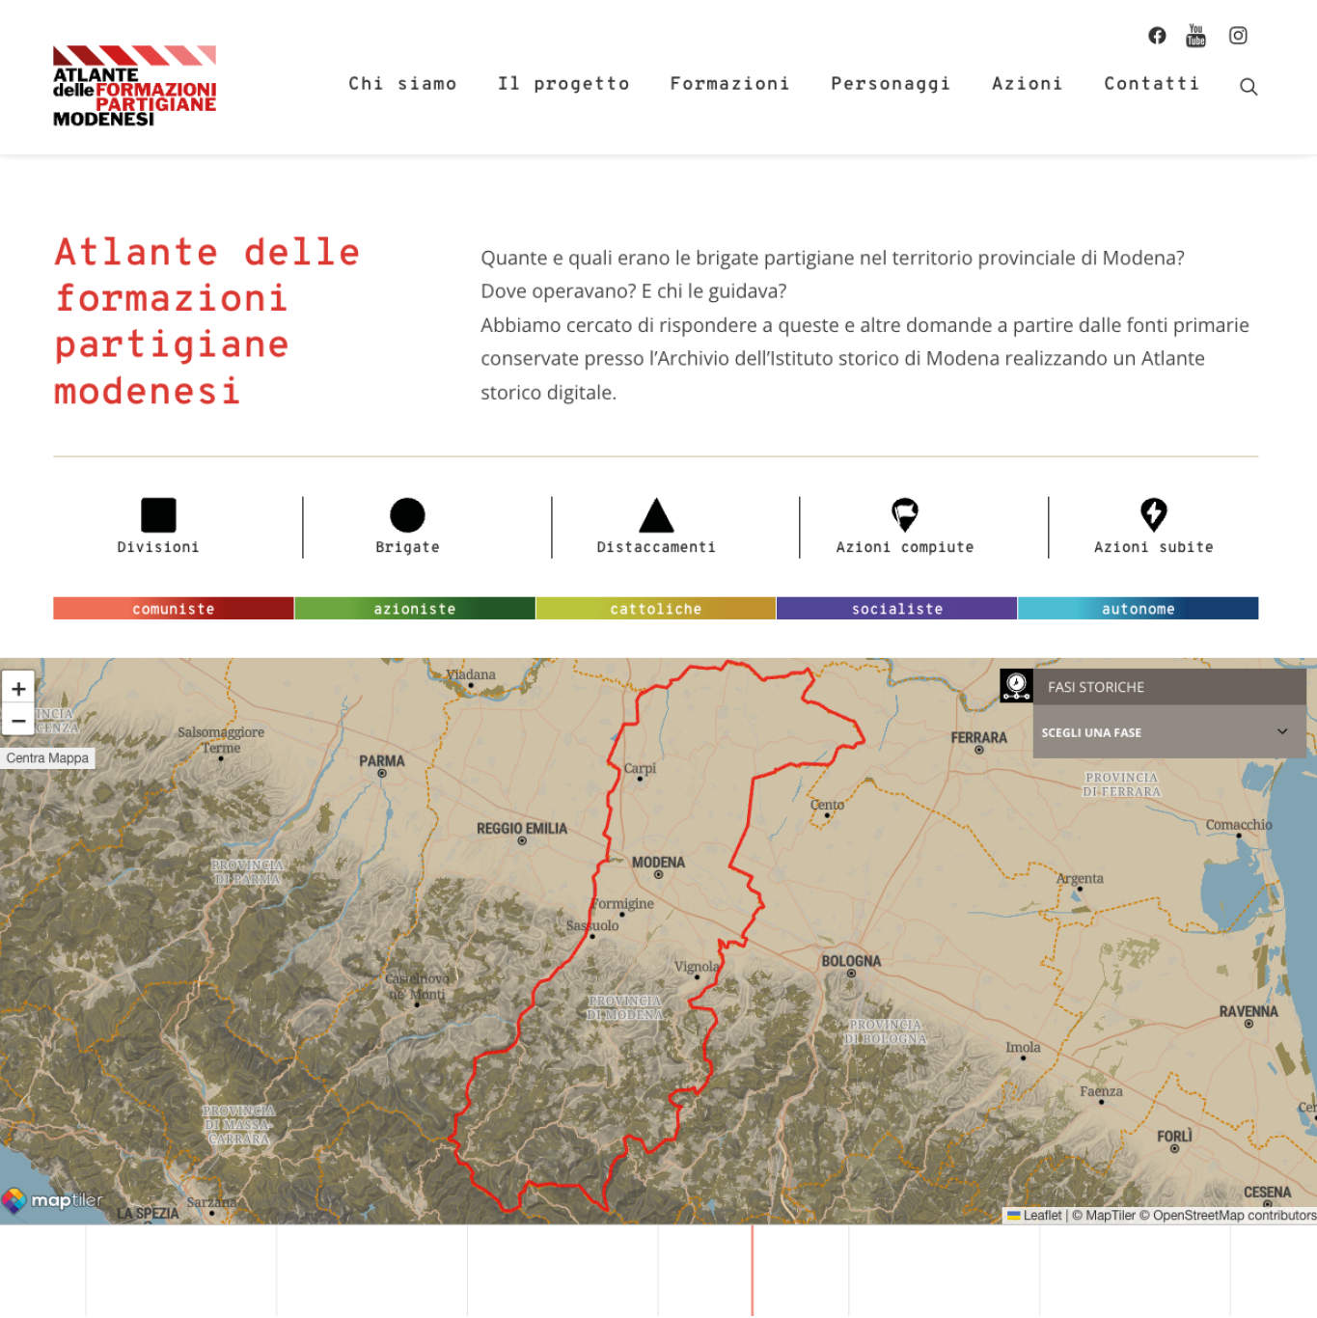1317x1318 pixels.
Task: Zoom in on the map
Action: point(18,689)
